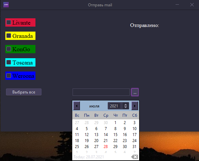Click the Отправлено: label
199x161 pixels.
144,25
